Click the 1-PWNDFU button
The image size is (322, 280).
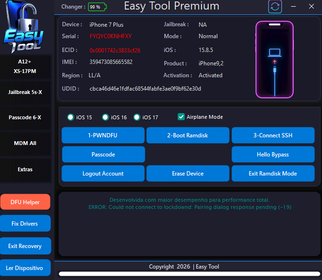[103, 135]
